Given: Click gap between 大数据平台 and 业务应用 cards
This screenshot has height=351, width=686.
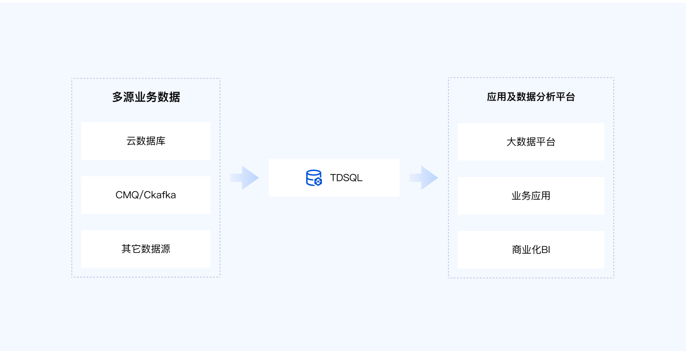Looking at the screenshot, I should tap(531, 169).
